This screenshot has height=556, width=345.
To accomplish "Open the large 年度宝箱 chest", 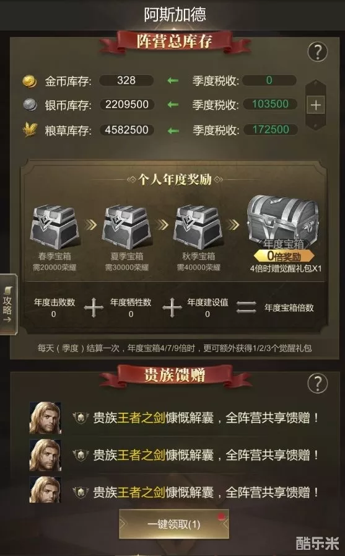I will 282,219.
